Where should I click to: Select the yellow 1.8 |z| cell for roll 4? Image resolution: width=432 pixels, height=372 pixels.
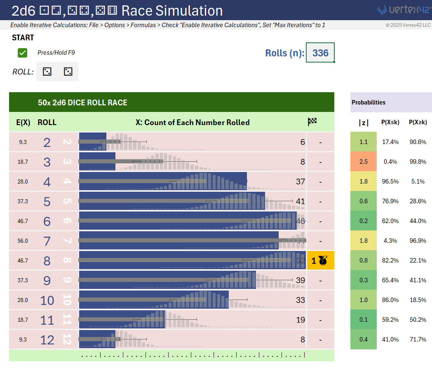[x=363, y=181]
